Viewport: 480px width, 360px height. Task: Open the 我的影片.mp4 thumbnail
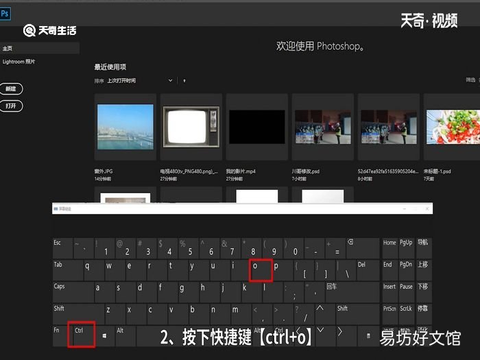(257, 127)
